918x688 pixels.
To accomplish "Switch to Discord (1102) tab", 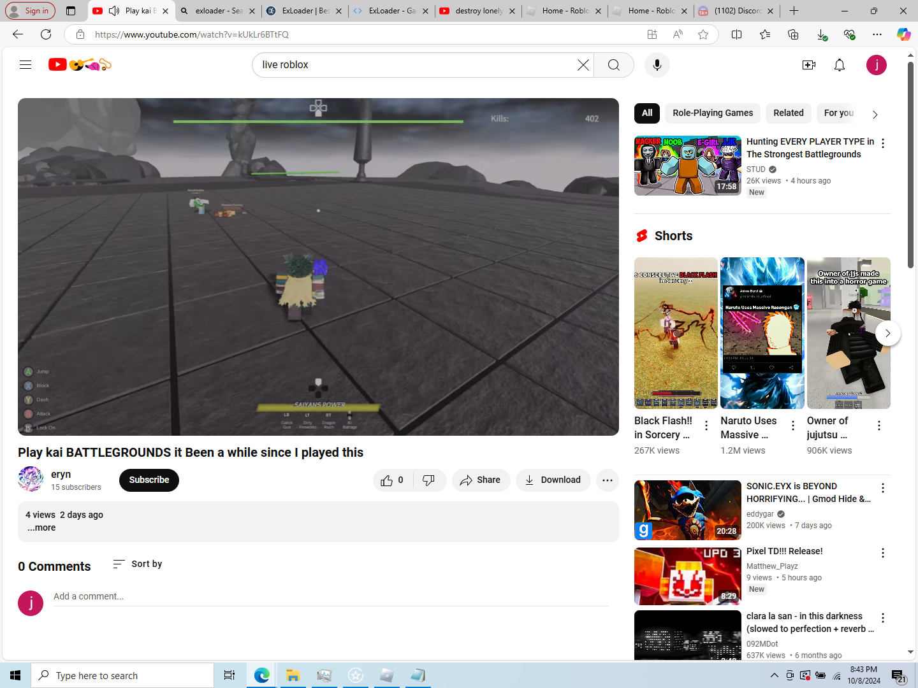I will tap(736, 11).
